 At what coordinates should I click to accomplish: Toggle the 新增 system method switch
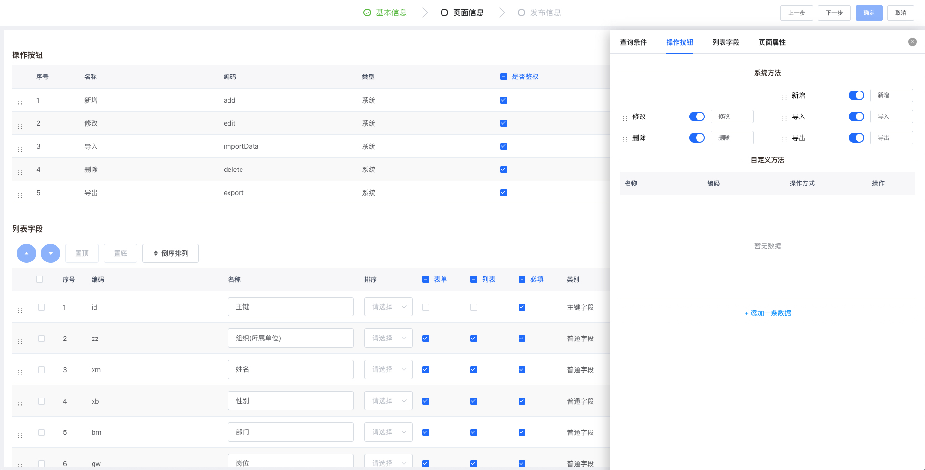pos(857,95)
